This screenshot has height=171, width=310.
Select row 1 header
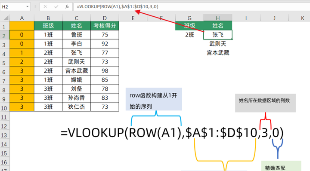(x=5, y=26)
